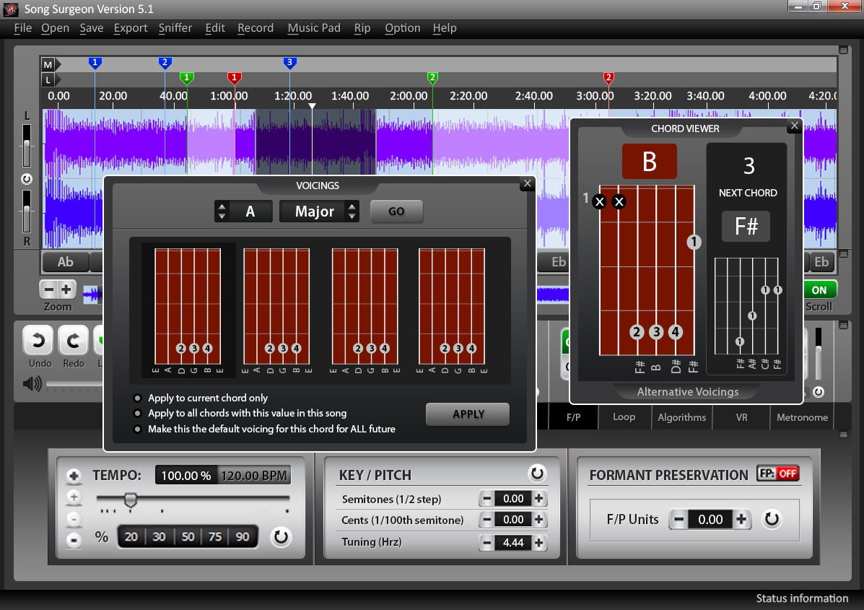Viewport: 864px width, 610px height.
Task: Click the tempo slider handle
Action: point(131,500)
